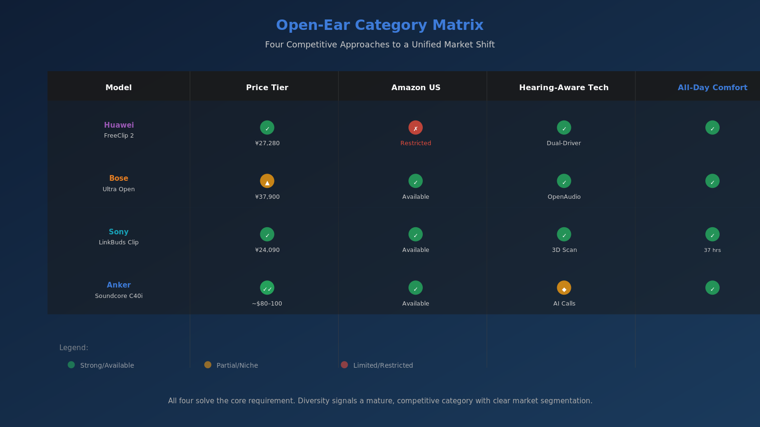The width and height of the screenshot is (760, 427).
Task: Select the Strong/Available legend text
Action: (107, 365)
